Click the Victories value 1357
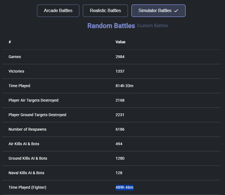225x195 pixels. (120, 71)
